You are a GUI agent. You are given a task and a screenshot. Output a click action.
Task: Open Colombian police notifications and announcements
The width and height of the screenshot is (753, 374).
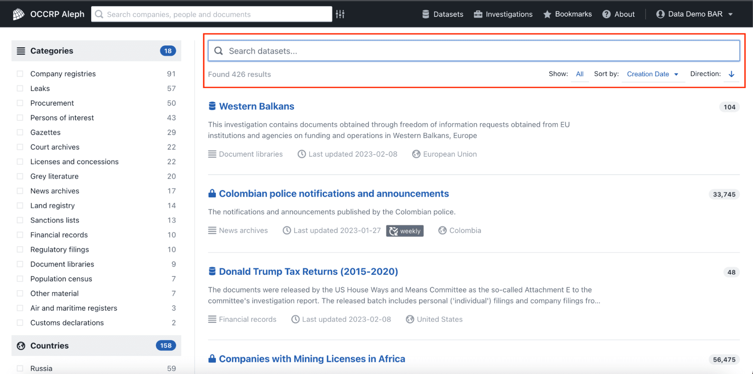(334, 194)
